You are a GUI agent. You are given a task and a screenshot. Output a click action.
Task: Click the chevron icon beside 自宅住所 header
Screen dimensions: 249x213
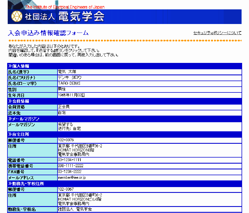pos(10,135)
